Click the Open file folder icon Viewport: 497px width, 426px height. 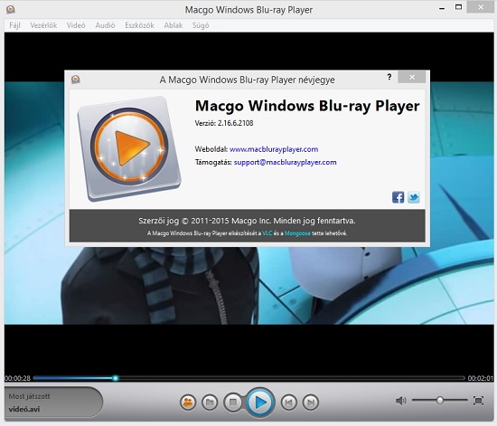pyautogui.click(x=210, y=402)
